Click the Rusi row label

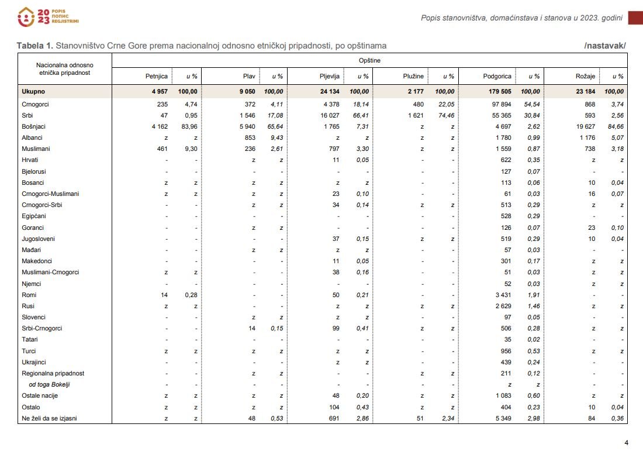[x=28, y=306]
